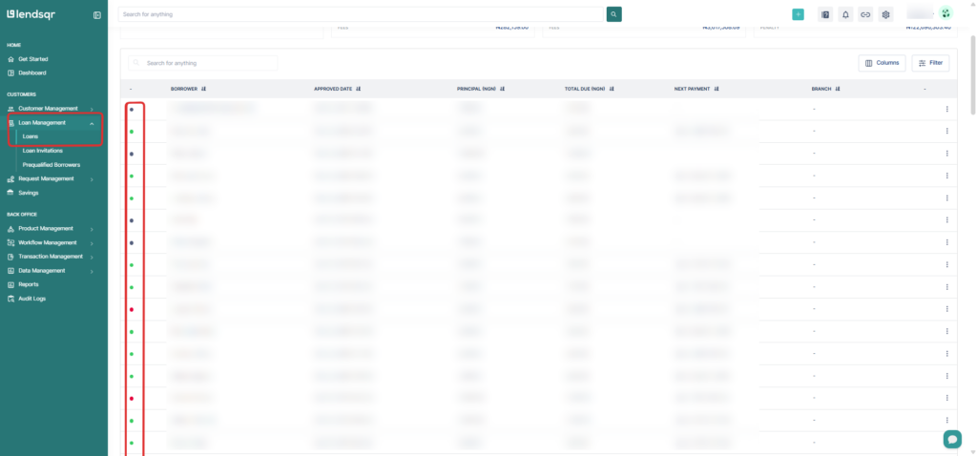Viewport: 977px width, 456px height.
Task: Sort by Borrower column icon
Action: (x=205, y=89)
